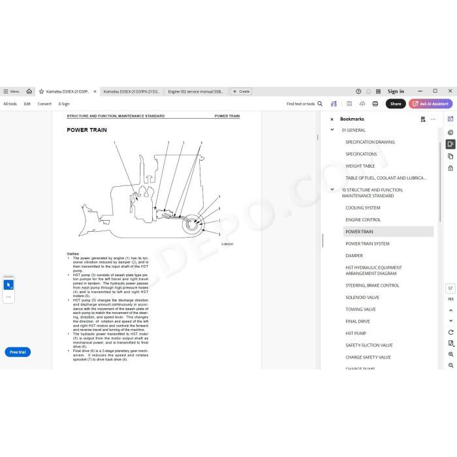Open SAFETY-SUCTION VALVE bookmark
457x457 pixels.
point(369,345)
